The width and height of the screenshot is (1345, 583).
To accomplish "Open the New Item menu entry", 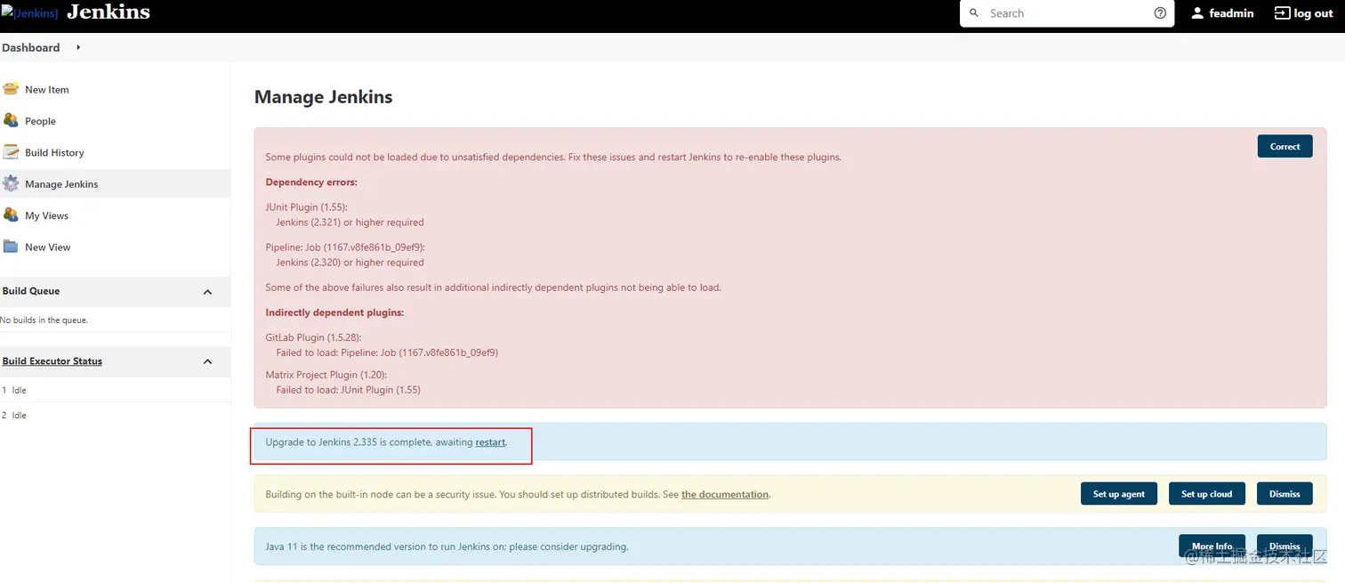I will [47, 89].
